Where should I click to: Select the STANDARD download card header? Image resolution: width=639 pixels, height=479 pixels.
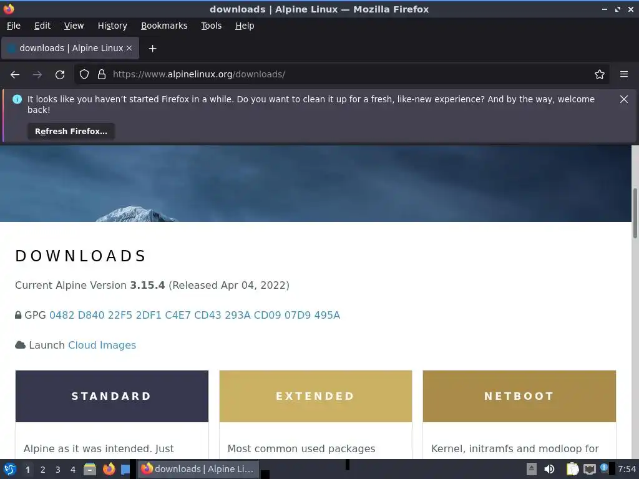pos(112,396)
